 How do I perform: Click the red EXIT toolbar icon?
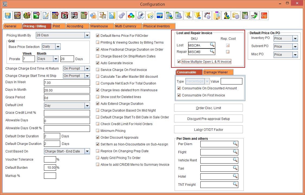coord(264,15)
